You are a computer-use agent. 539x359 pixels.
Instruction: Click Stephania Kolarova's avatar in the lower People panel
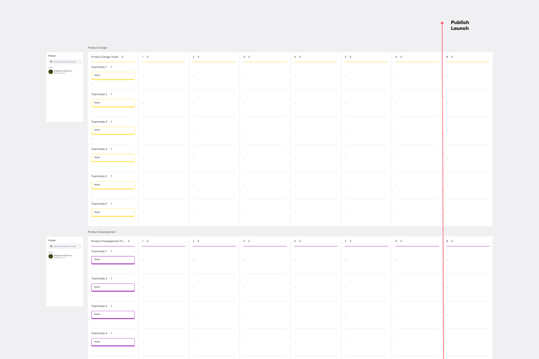click(51, 257)
